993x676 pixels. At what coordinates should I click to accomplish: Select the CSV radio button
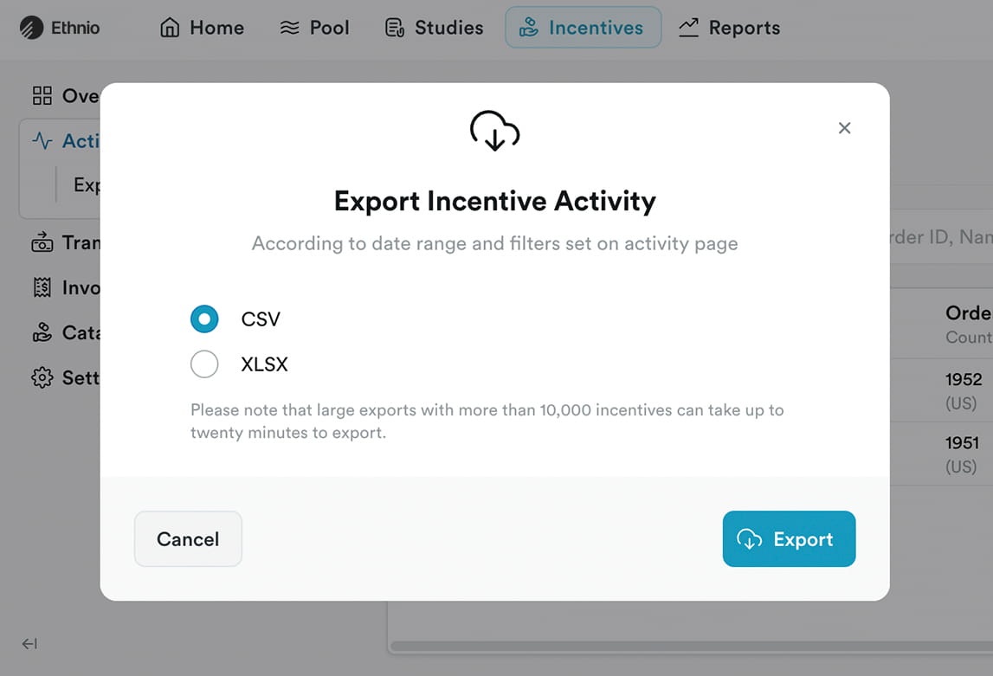pos(204,319)
